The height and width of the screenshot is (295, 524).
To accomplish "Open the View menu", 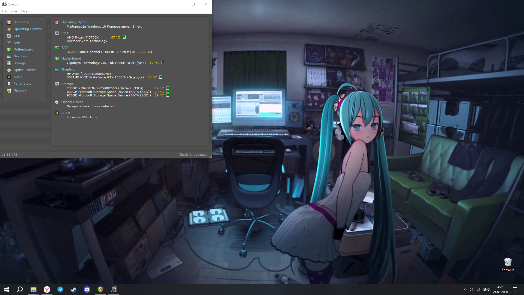I will [14, 11].
